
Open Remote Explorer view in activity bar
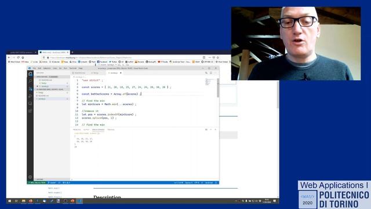tap(30, 103)
